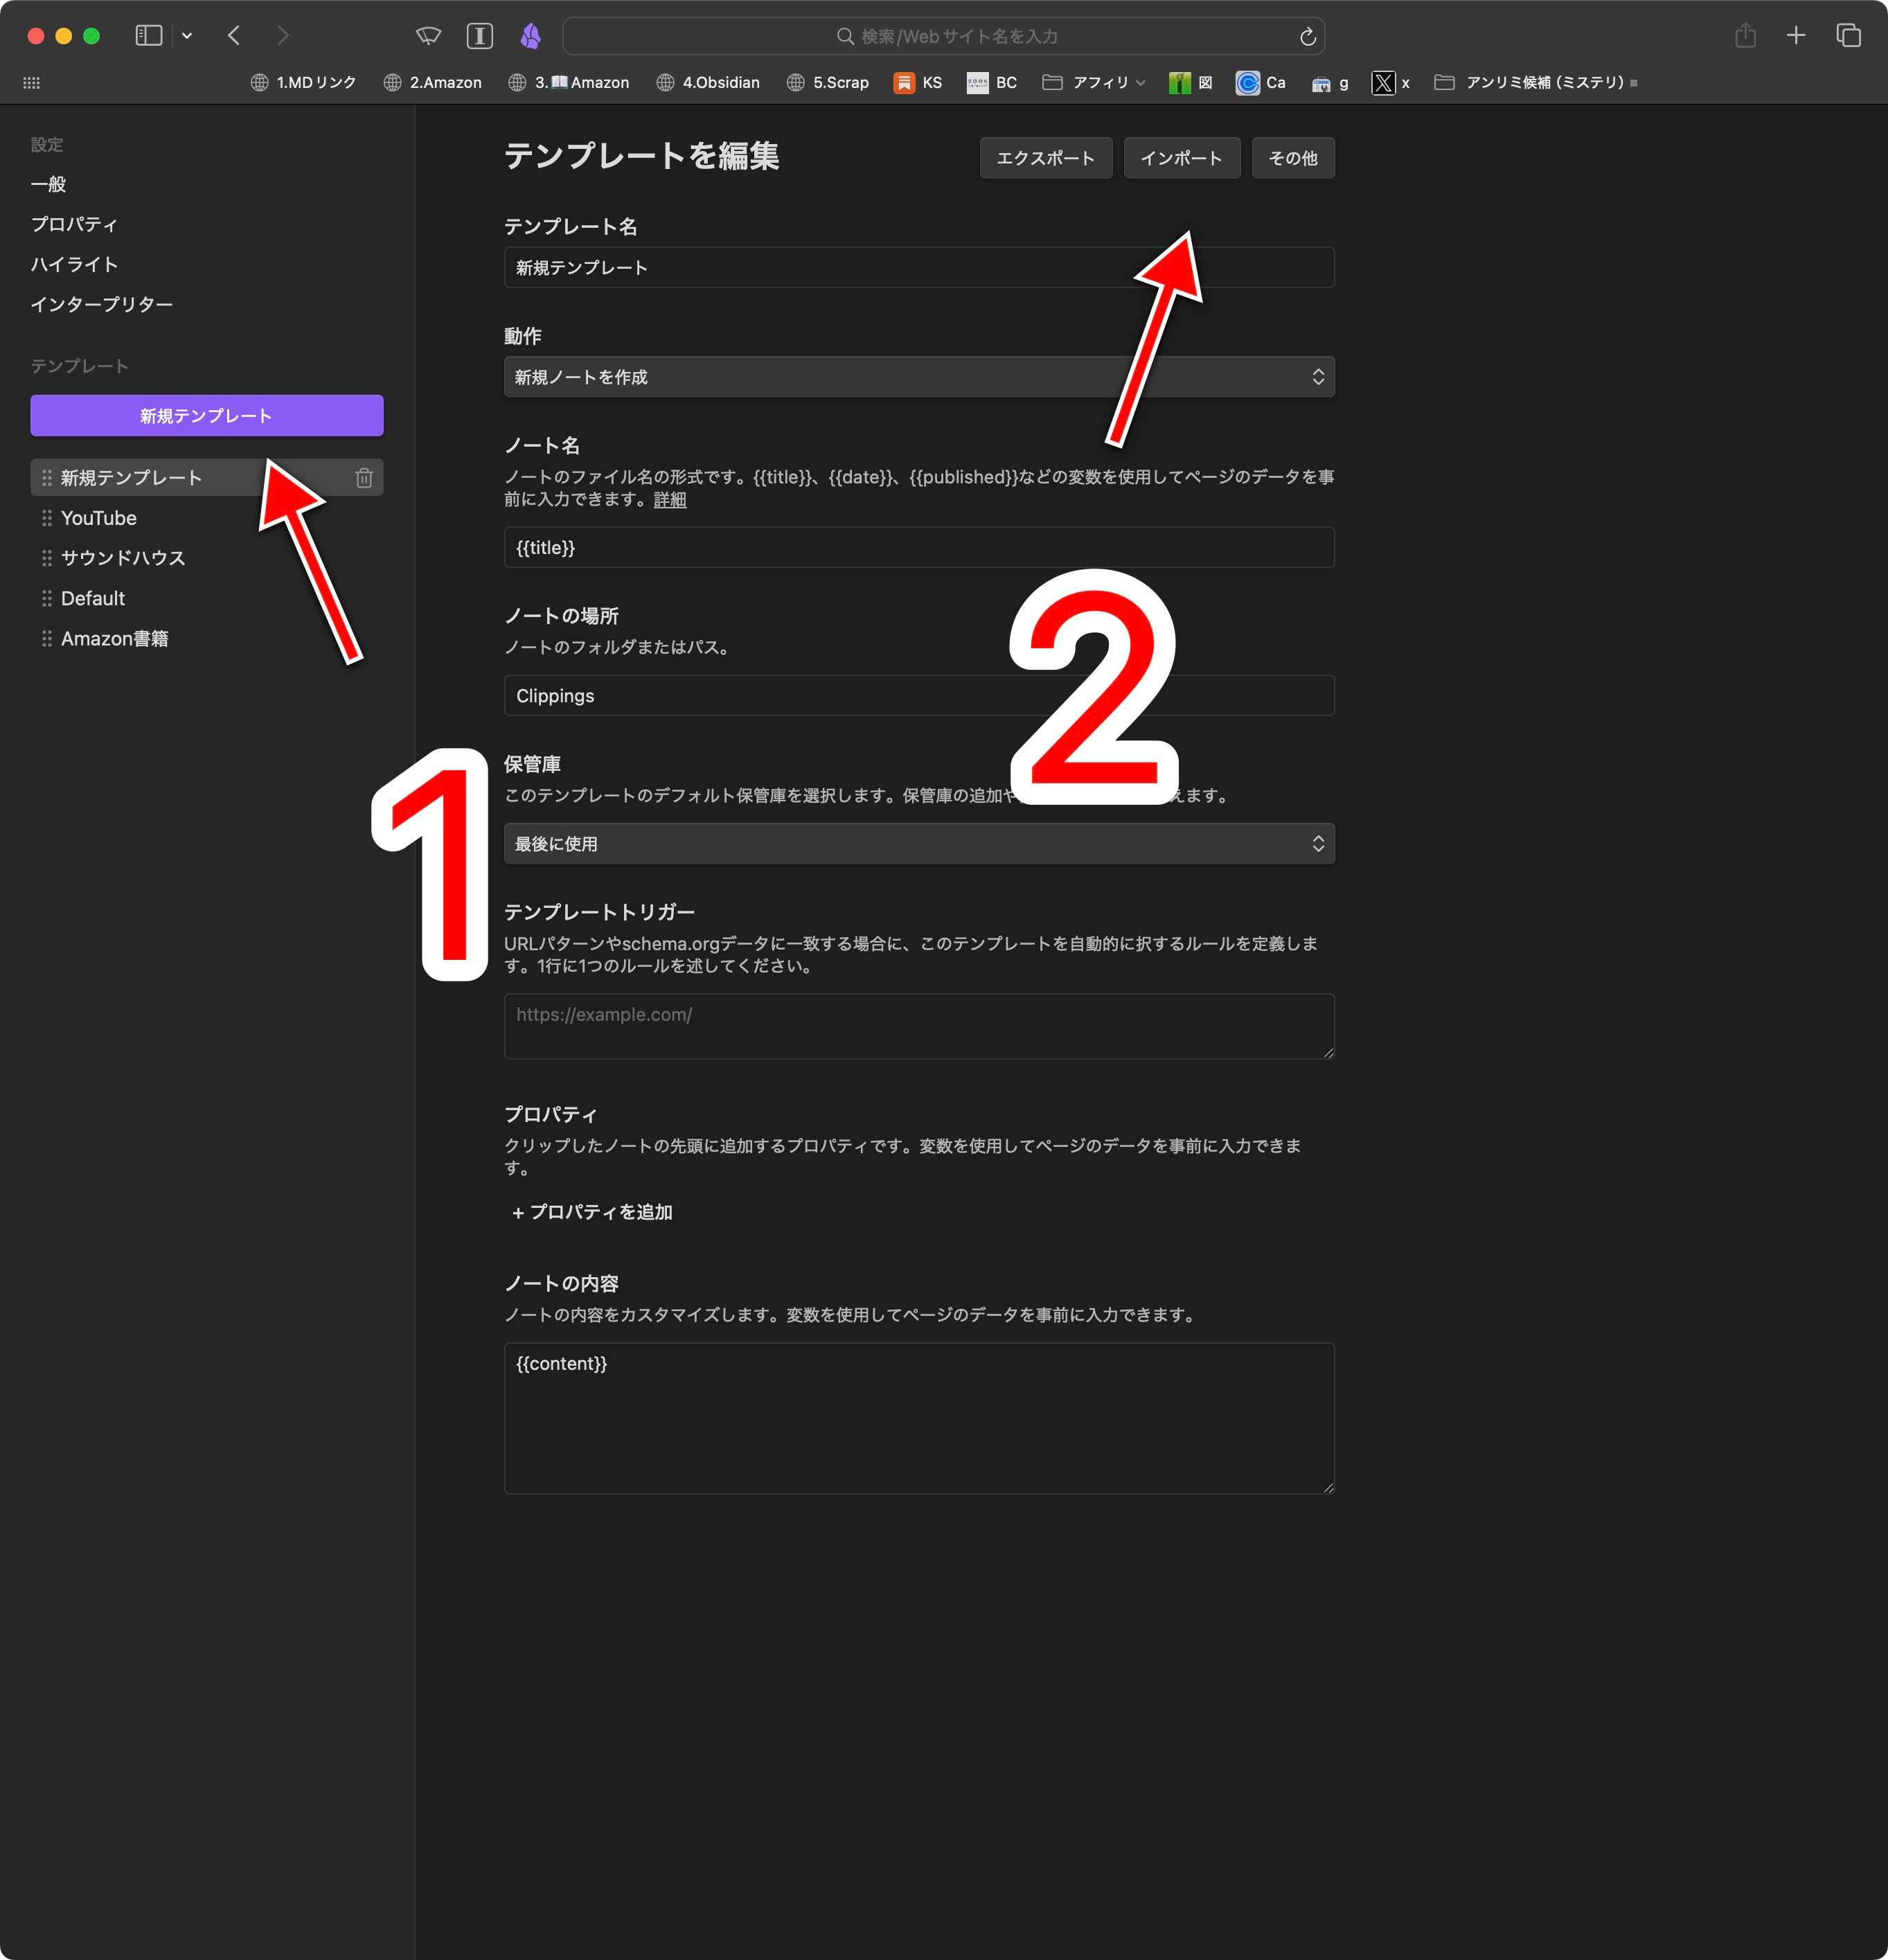Screen dimensions: 1888x1960
Task: Open the apps grid icon in favorites bar
Action: point(32,83)
